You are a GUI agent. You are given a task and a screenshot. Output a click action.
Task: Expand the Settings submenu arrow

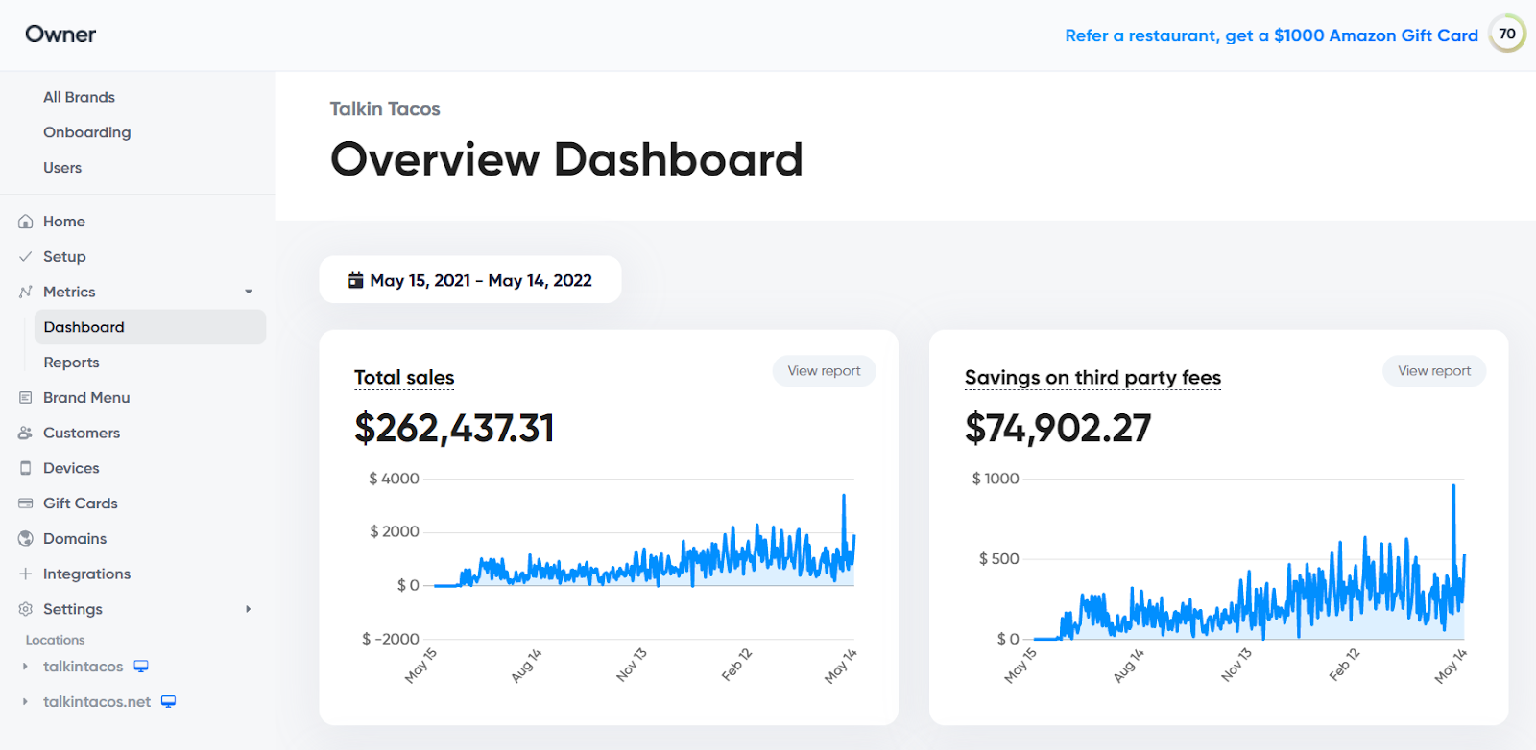click(x=249, y=609)
